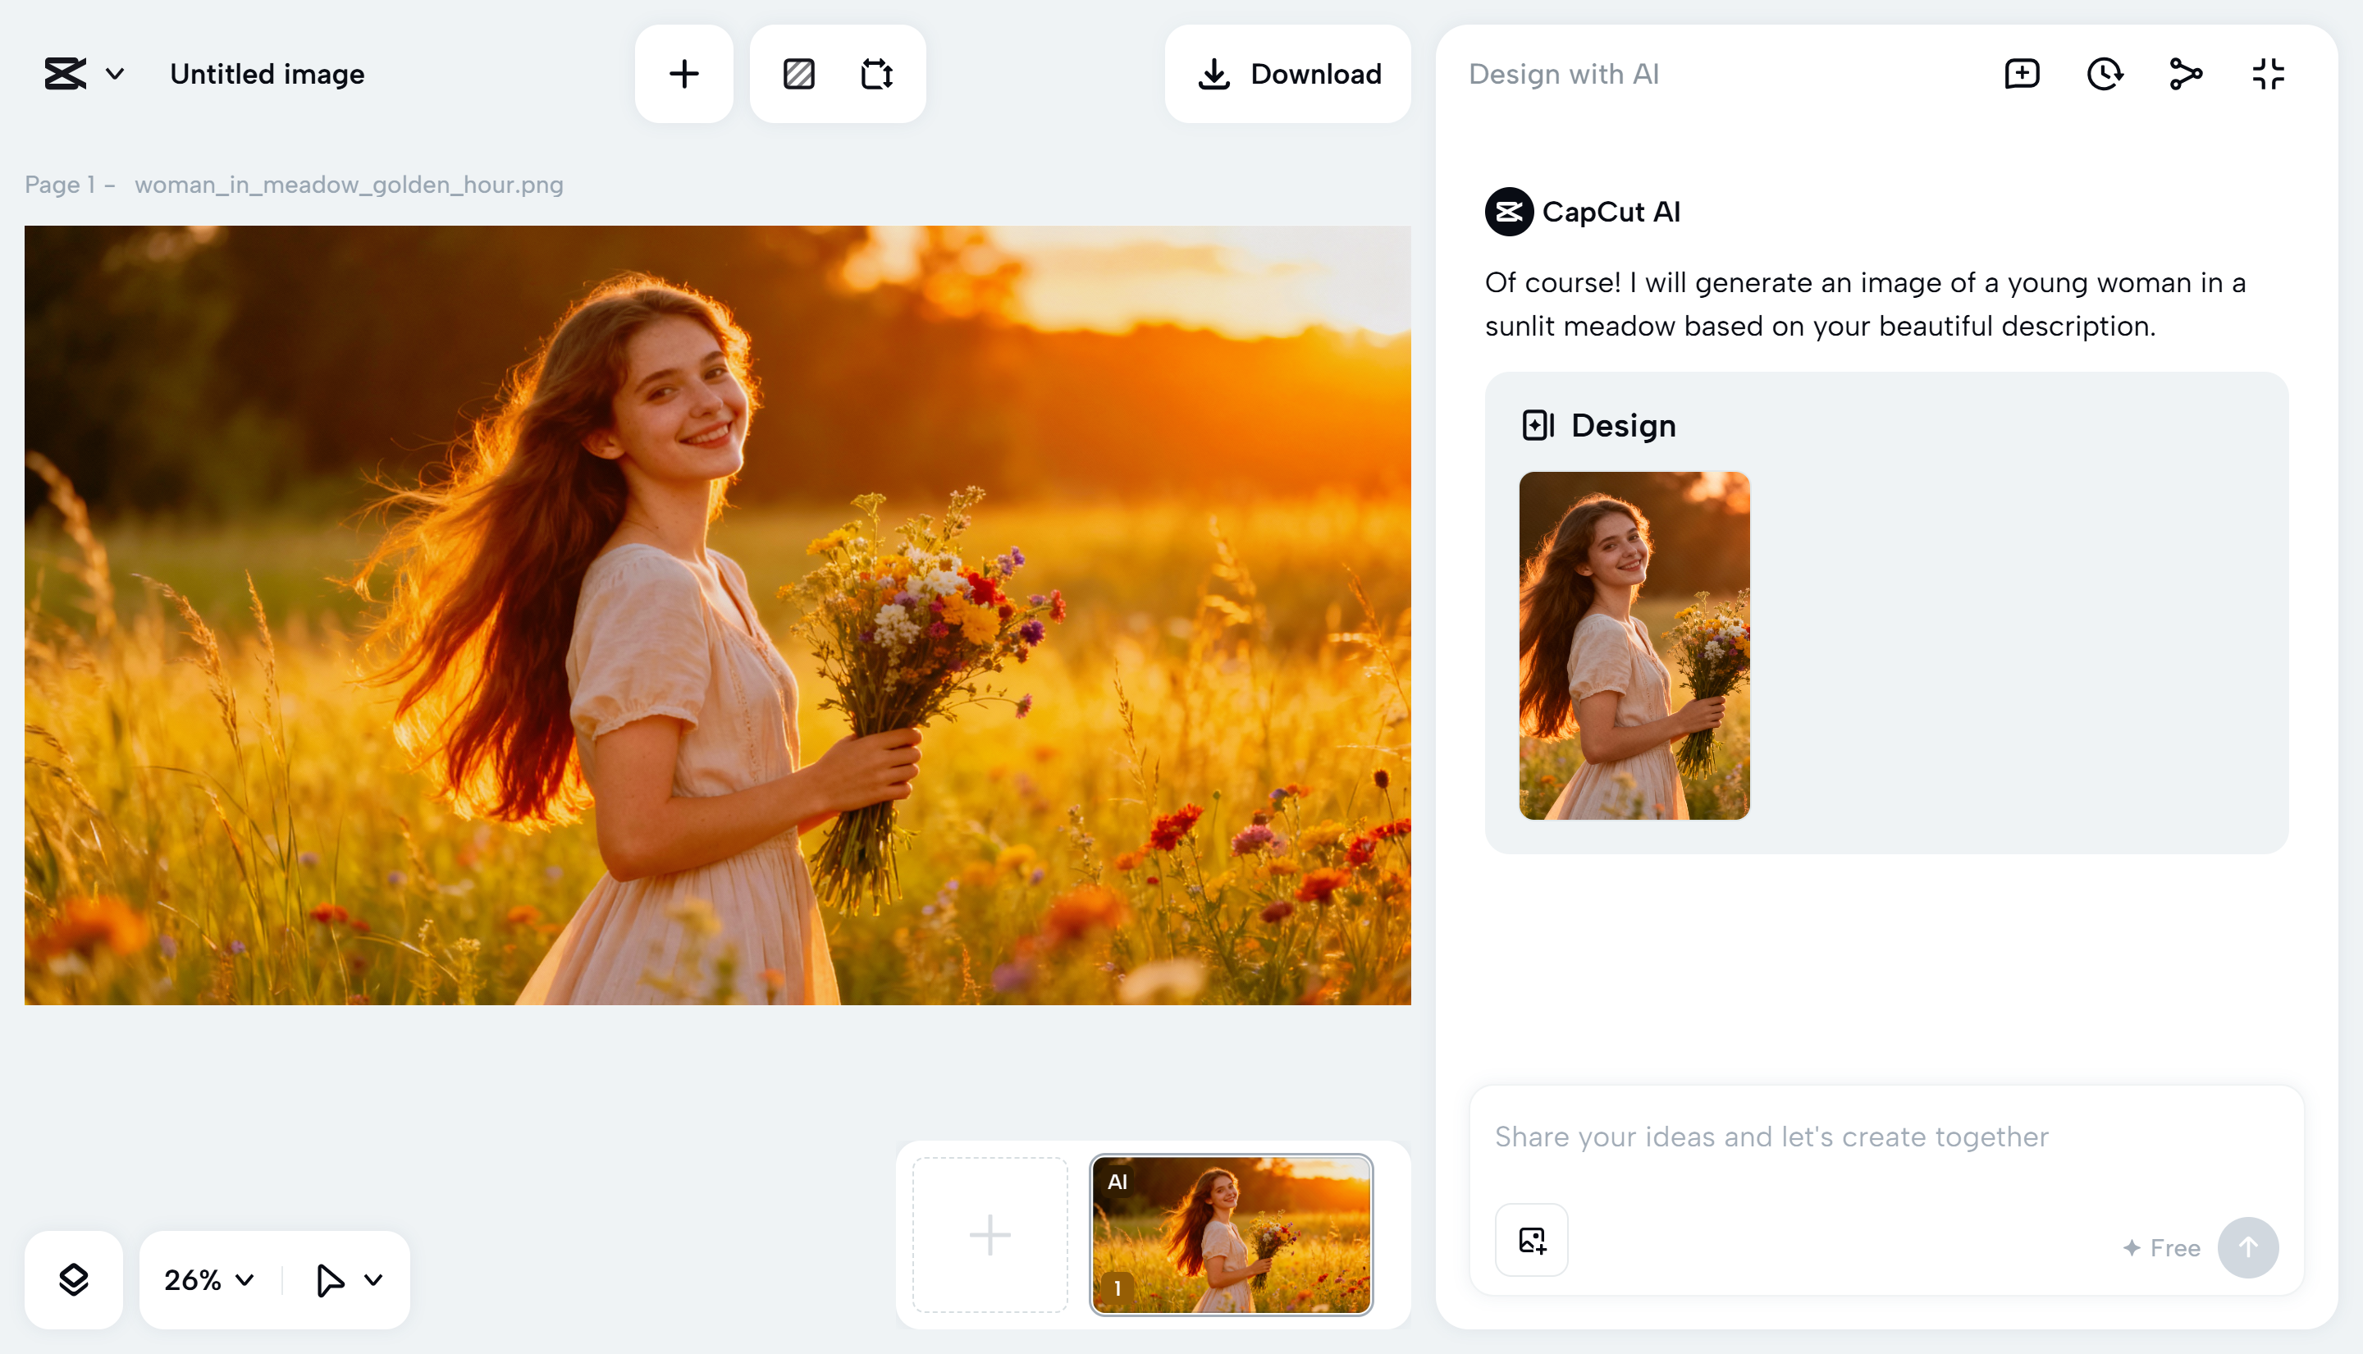Click the share design icon
The width and height of the screenshot is (2363, 1354).
click(2186, 74)
